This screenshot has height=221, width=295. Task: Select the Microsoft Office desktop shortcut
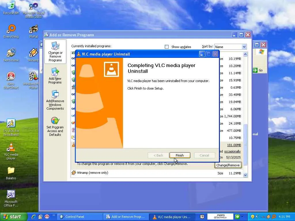click(11, 199)
